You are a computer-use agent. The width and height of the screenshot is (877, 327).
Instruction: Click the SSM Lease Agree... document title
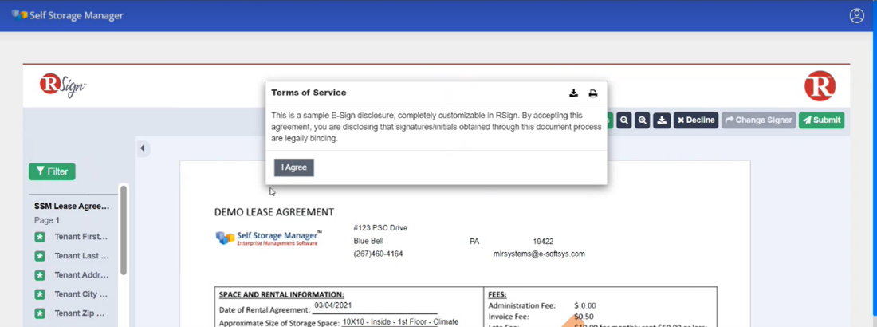tap(72, 206)
